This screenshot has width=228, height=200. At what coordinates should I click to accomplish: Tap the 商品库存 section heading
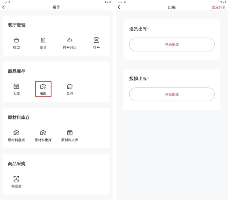[x=17, y=71]
